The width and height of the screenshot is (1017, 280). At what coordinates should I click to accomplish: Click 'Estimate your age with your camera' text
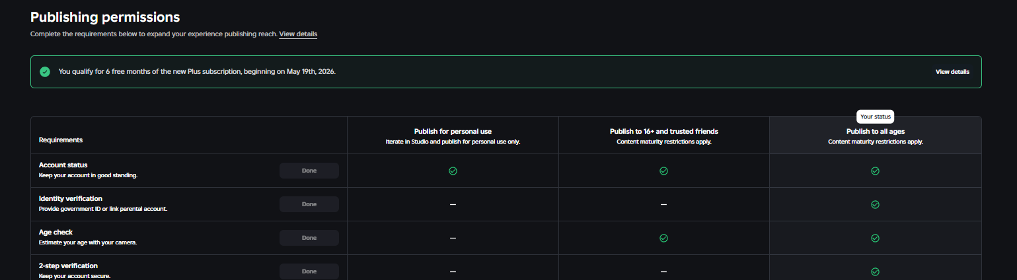click(88, 242)
